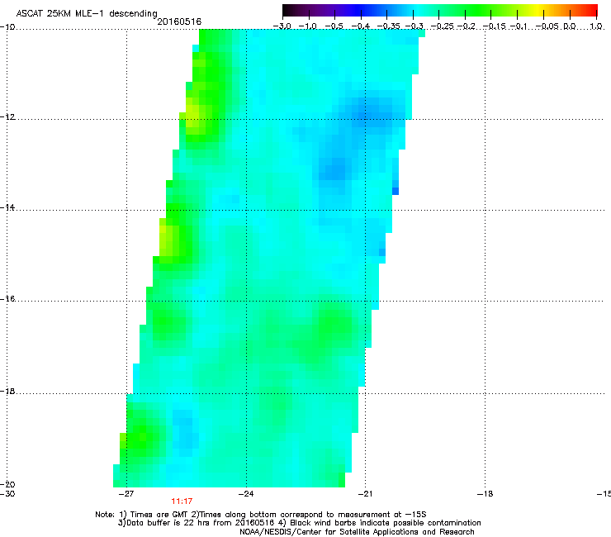
Task: Click the longitude label -27
Action: click(x=126, y=494)
